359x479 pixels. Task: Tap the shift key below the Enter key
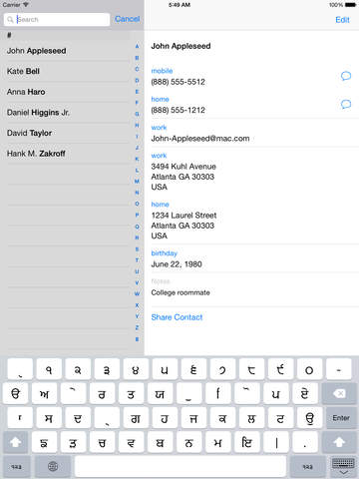[339, 442]
